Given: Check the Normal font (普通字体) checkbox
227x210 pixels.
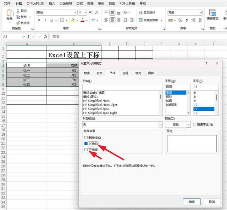Looking at the screenshot, I should [195, 124].
